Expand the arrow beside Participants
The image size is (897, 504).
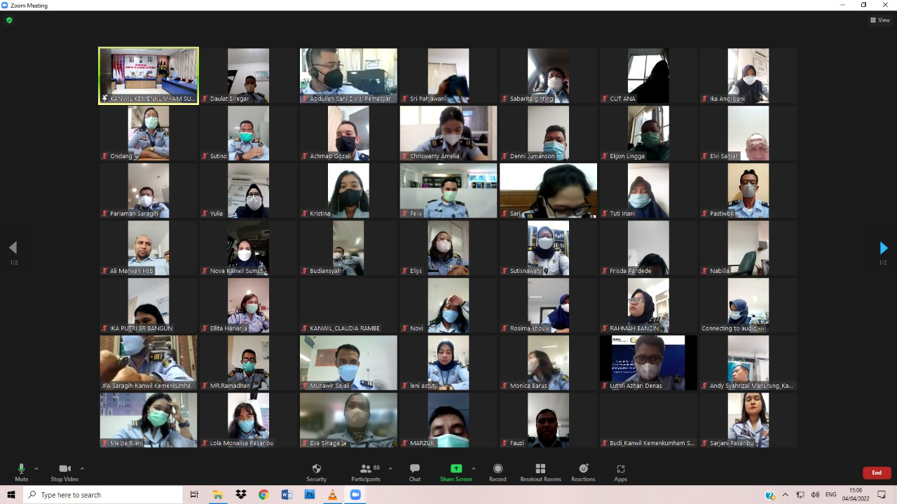pyautogui.click(x=390, y=469)
